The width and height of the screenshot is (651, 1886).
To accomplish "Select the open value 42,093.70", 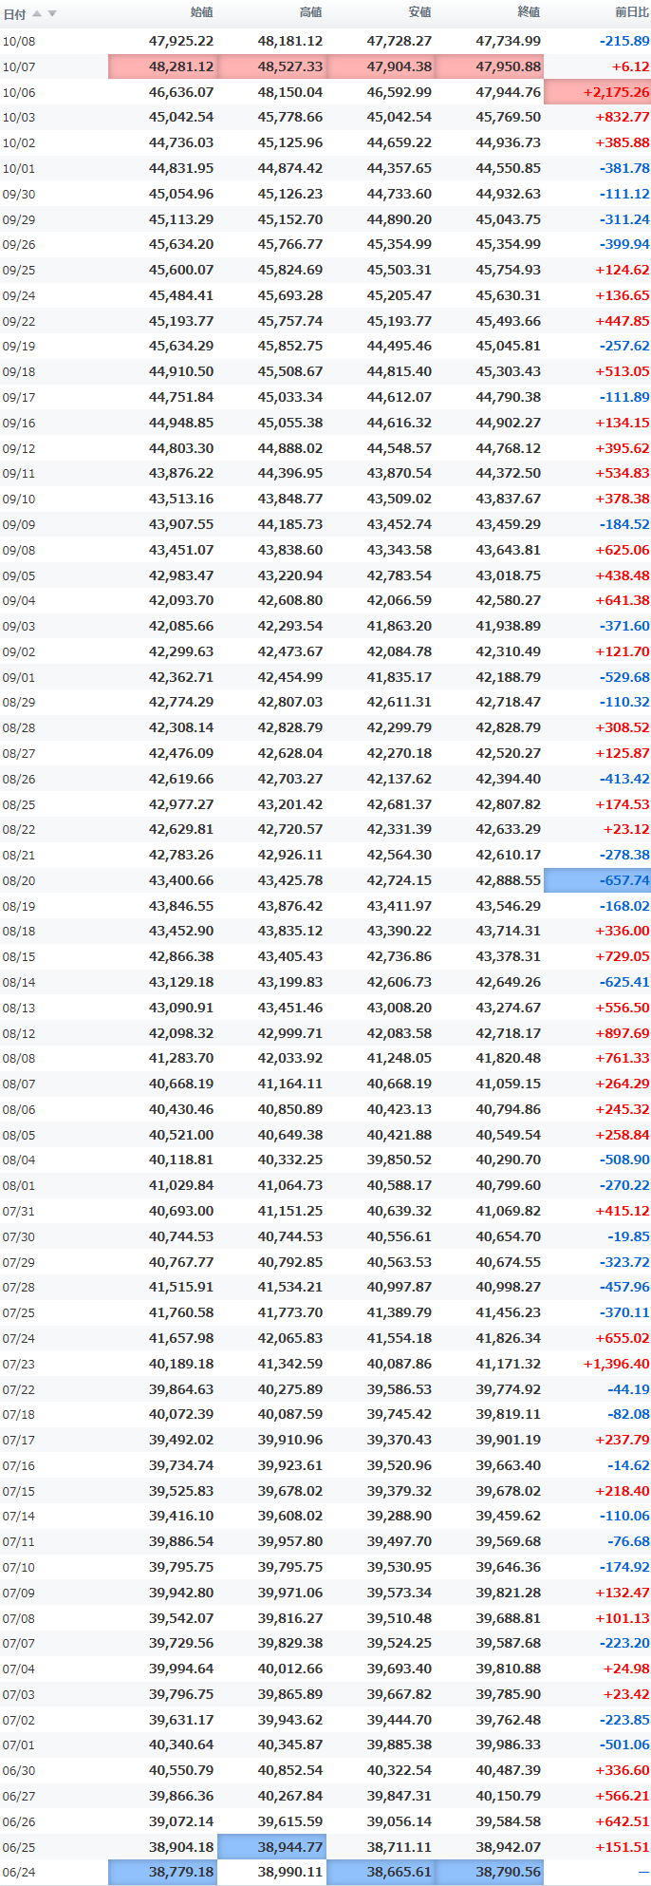I will point(181,600).
